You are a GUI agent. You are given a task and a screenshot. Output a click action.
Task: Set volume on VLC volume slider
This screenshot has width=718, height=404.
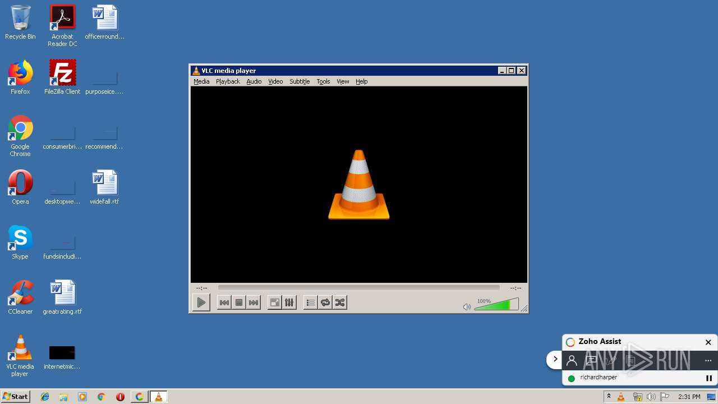pyautogui.click(x=496, y=304)
